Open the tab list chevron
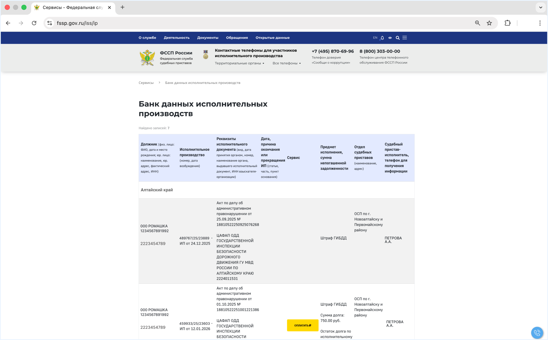548x340 pixels. (541, 7)
